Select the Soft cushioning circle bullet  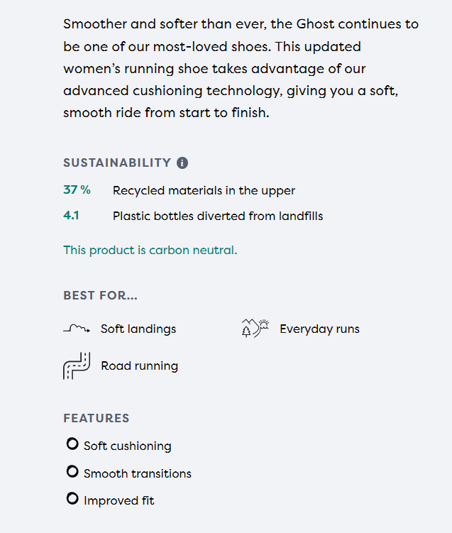(72, 444)
